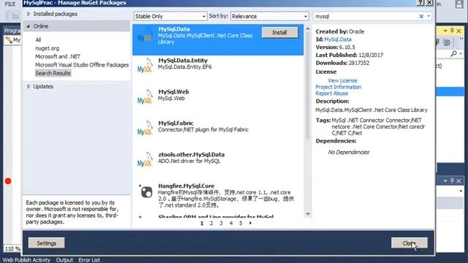Select nuget.org source

point(47,48)
